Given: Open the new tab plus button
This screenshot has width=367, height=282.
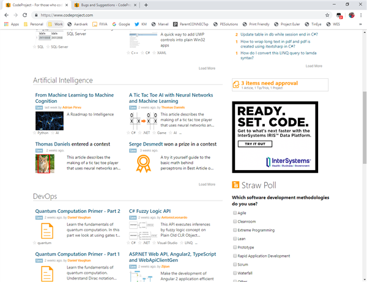Looking at the screenshot, I should [146, 5].
